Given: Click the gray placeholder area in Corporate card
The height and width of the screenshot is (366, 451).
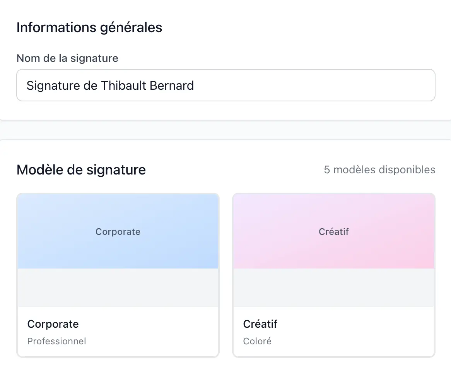Looking at the screenshot, I should click(x=118, y=287).
